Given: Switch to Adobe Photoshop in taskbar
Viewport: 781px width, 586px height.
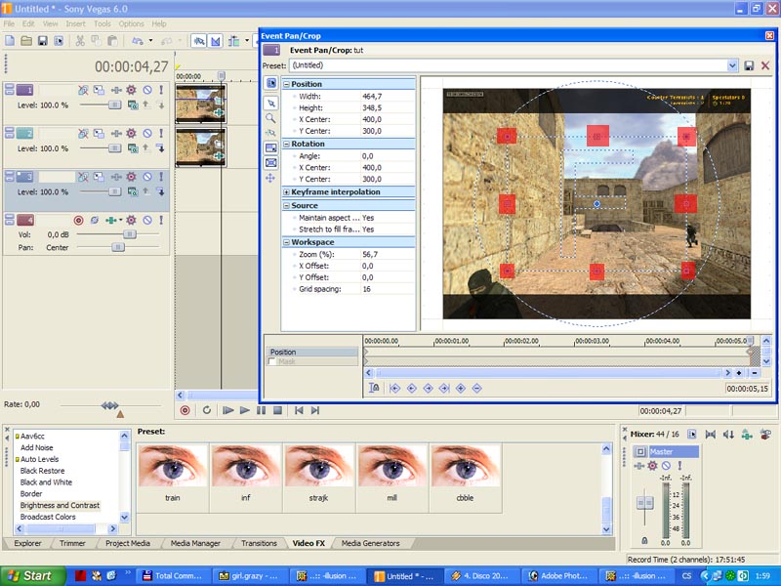Looking at the screenshot, I should (558, 576).
